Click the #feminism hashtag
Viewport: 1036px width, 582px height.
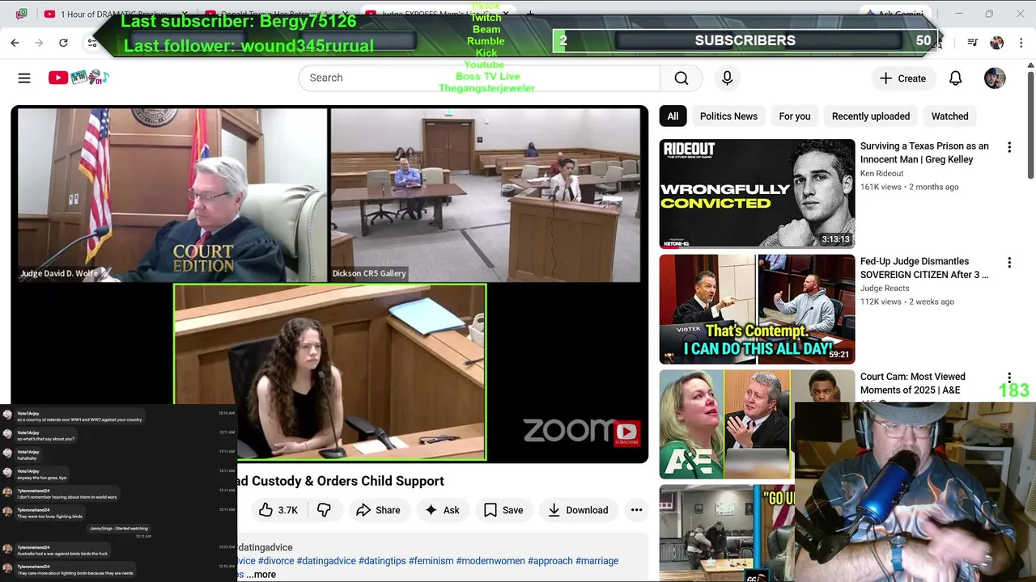pyautogui.click(x=431, y=561)
